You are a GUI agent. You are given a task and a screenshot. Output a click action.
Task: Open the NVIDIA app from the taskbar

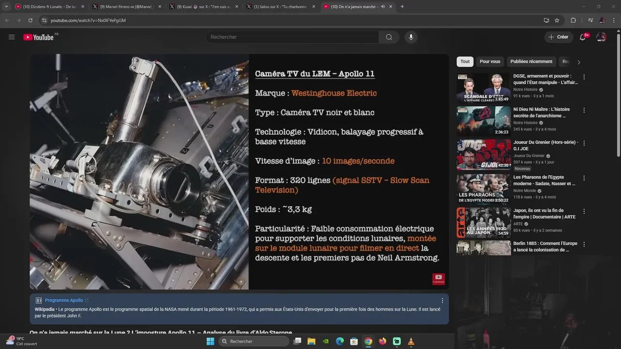coord(326,341)
